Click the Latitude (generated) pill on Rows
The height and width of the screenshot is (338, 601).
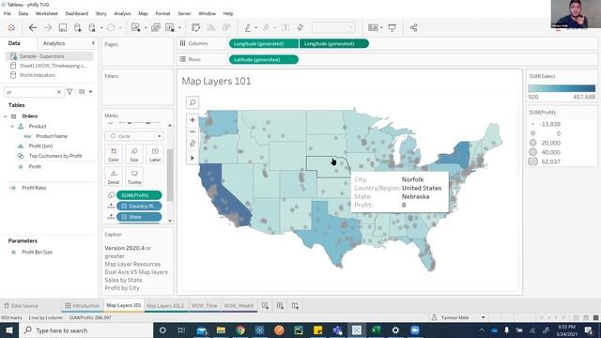coord(263,59)
